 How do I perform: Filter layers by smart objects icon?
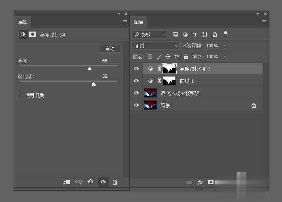pos(215,34)
